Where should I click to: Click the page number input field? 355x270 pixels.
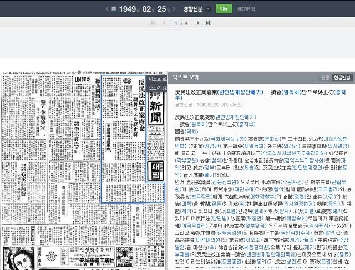coord(175,23)
